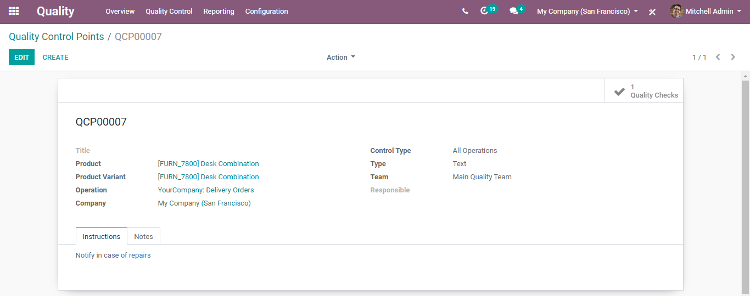
Task: Go to next record arrow
Action: coord(733,57)
